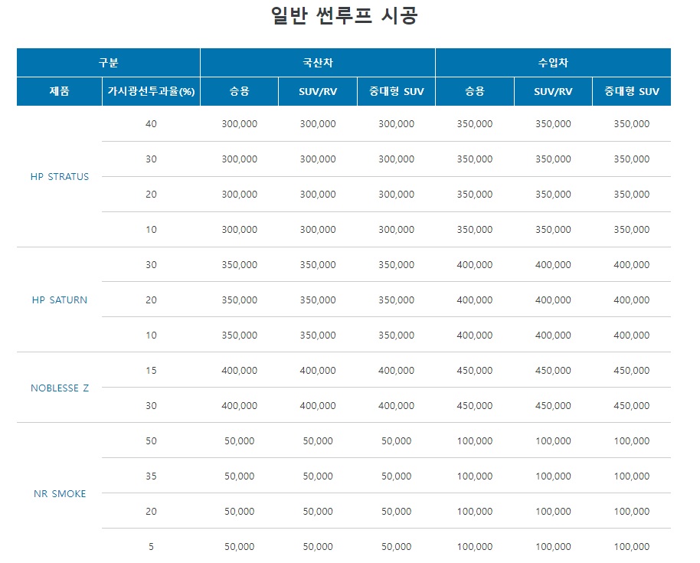Click the SUV/RV header under 수입차
Viewport: 700px width, 563px height.
(x=553, y=92)
